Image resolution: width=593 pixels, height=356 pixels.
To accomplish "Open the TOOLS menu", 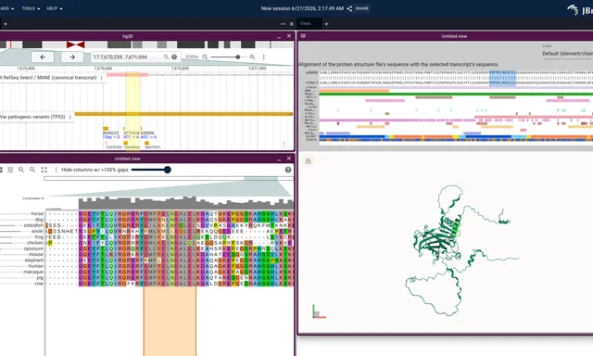I will point(31,8).
